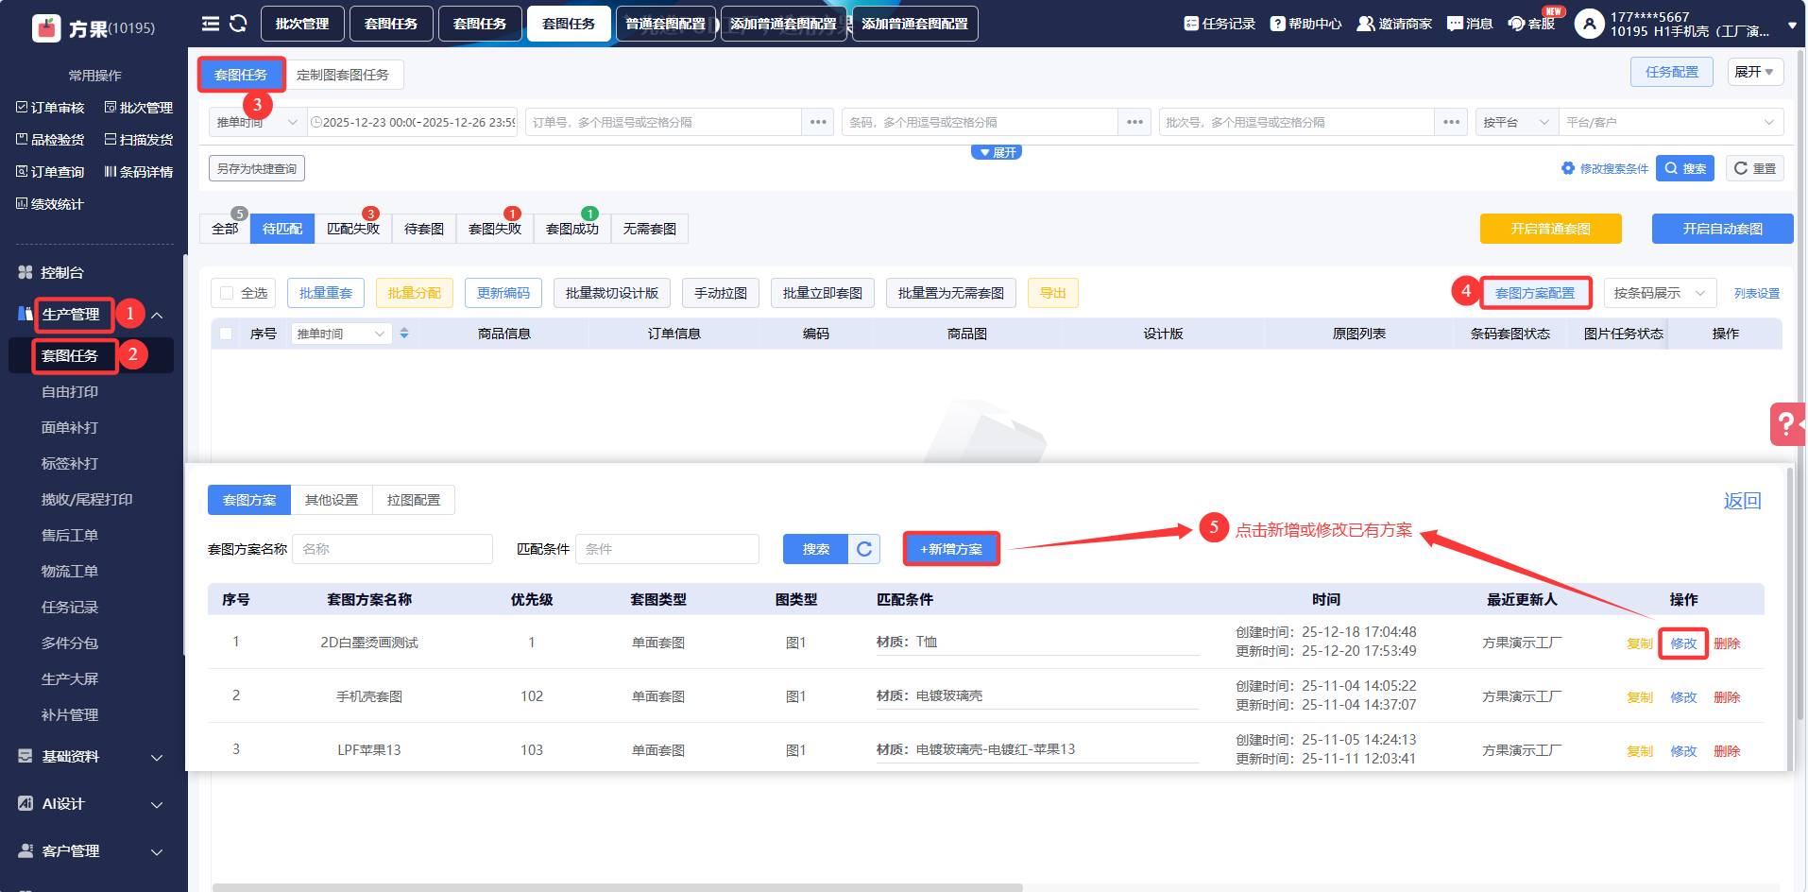
Task: Click the sort arrows next to 推单时间 column
Action: [x=404, y=334]
